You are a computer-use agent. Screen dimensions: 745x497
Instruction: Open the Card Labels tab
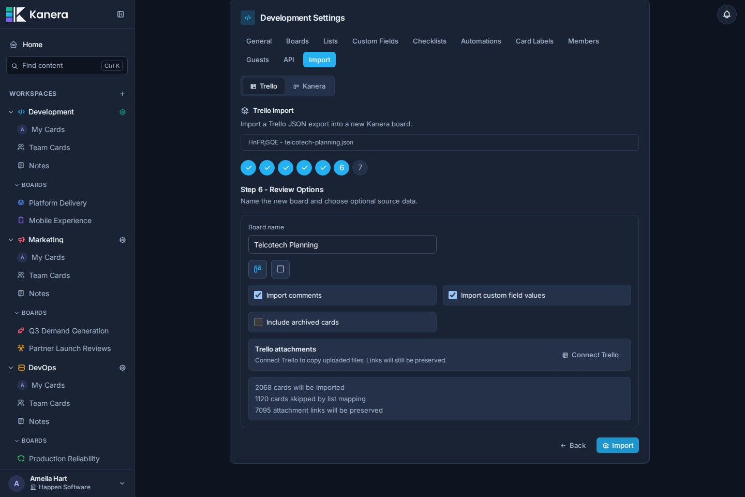point(534,41)
